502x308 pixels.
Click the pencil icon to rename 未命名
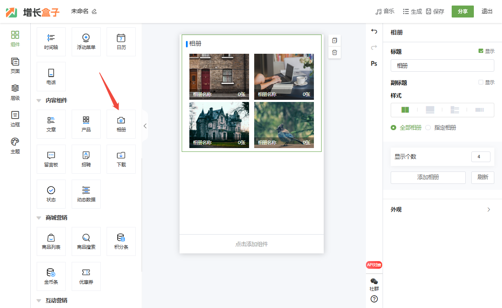click(x=94, y=12)
